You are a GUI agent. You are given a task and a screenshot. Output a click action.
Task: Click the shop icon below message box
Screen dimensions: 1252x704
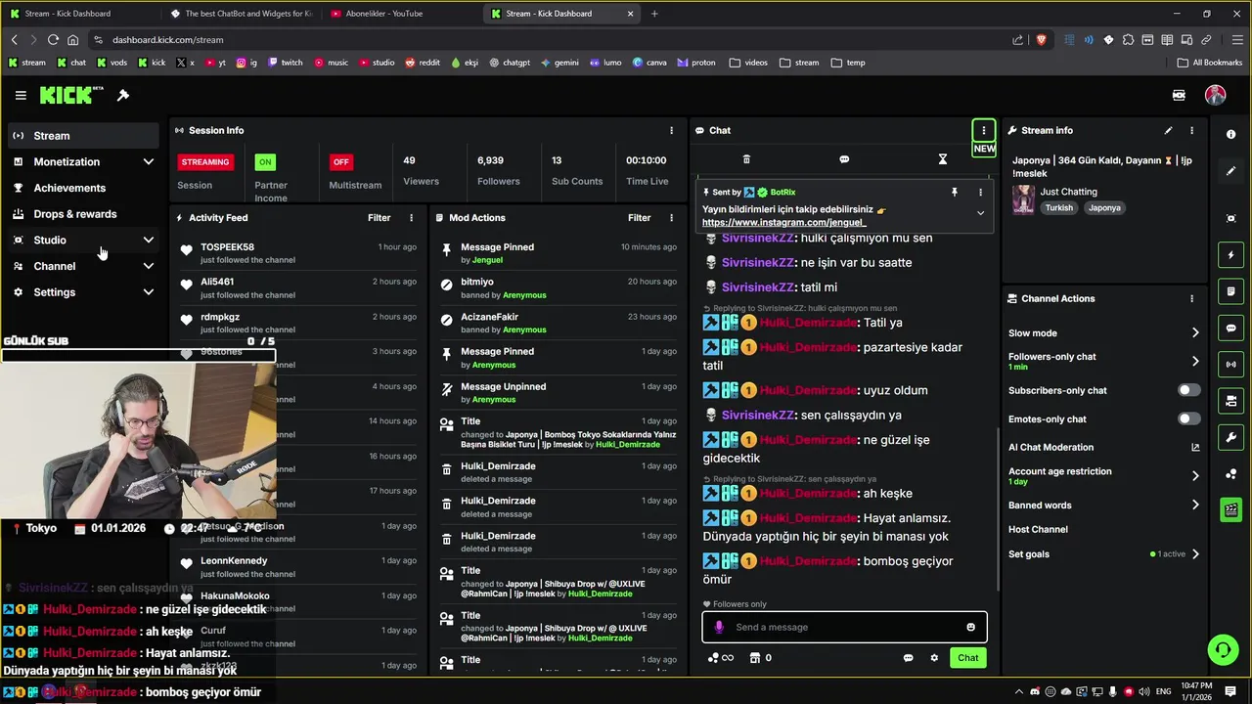point(754,658)
